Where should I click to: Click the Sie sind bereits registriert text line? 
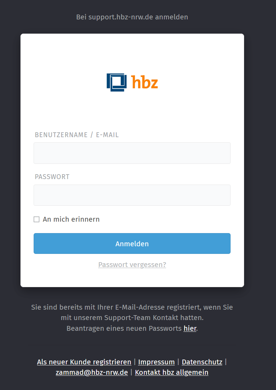[x=132, y=307]
